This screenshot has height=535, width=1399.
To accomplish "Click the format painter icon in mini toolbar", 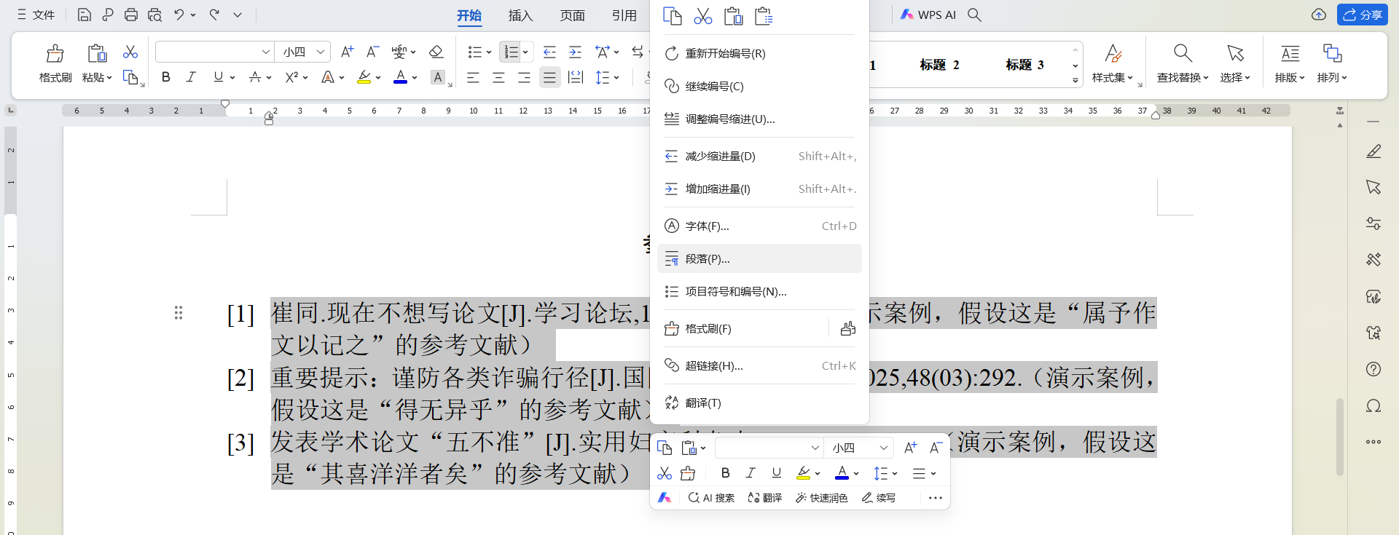I will click(688, 474).
